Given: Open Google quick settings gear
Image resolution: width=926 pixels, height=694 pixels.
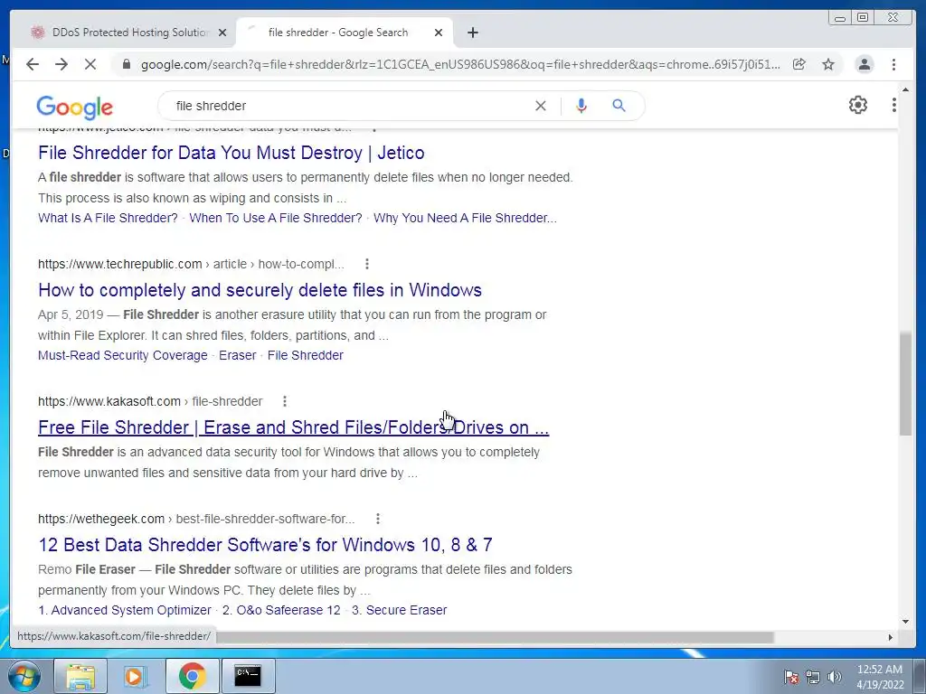Looking at the screenshot, I should pos(858,105).
